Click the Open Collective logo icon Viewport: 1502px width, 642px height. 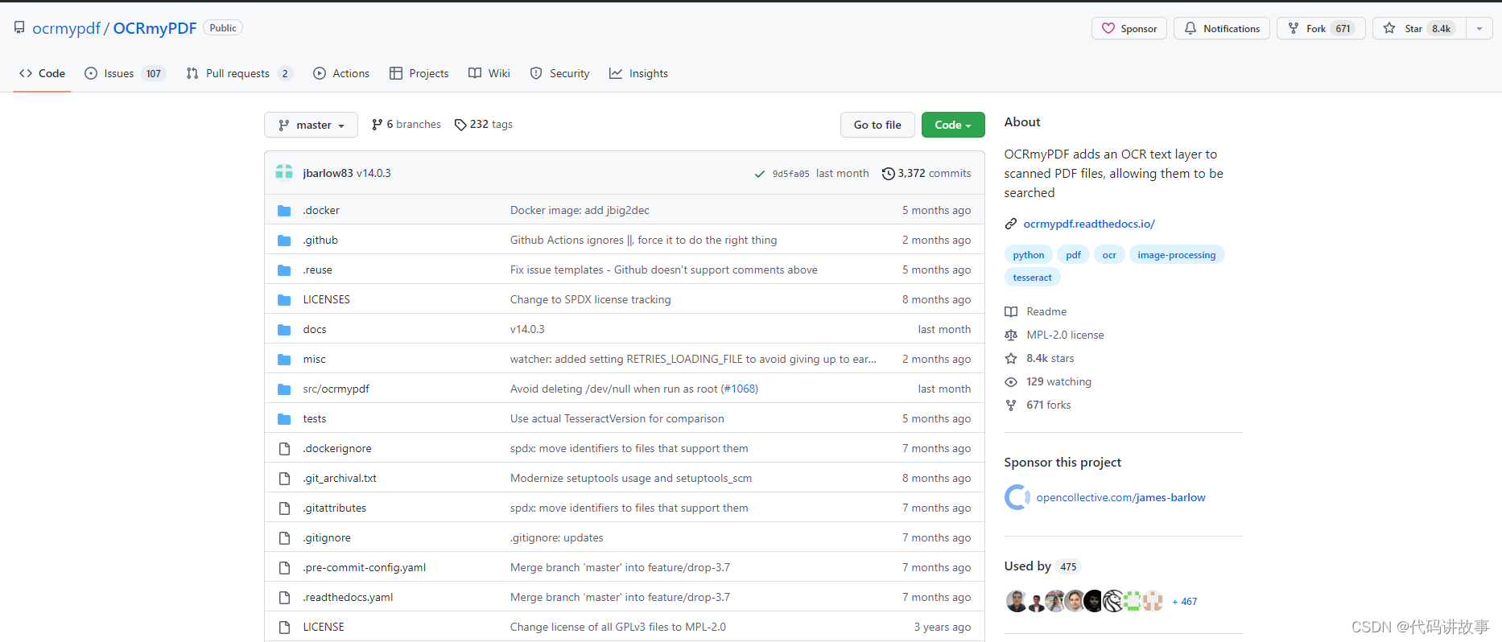pos(1017,497)
